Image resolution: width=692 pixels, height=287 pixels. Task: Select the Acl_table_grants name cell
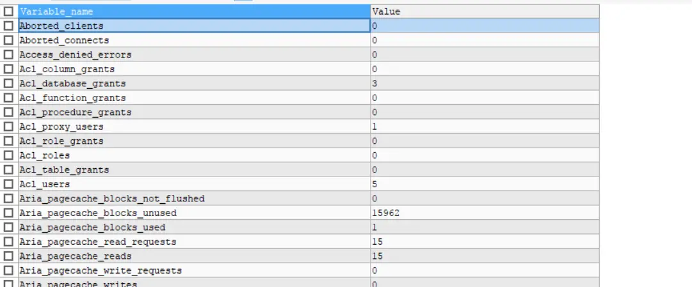tap(194, 170)
